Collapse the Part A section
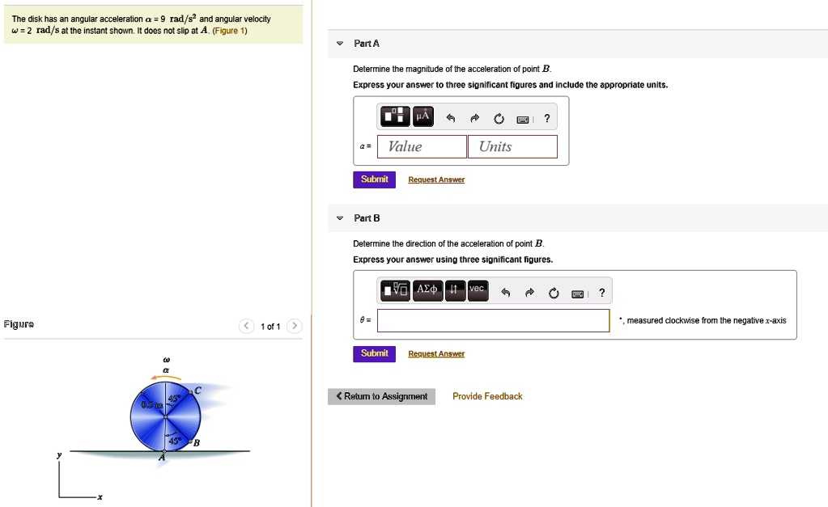The height and width of the screenshot is (507, 828). pos(338,44)
